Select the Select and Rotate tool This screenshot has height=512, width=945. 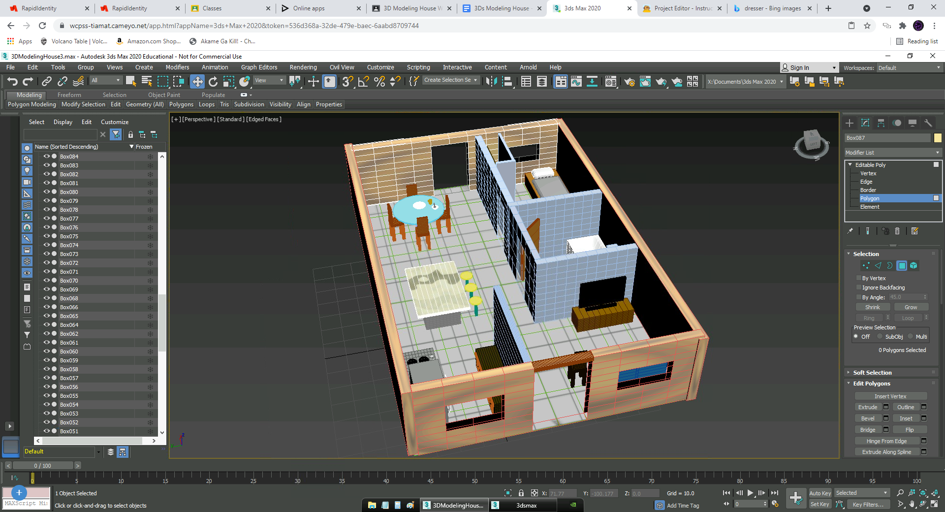point(213,82)
